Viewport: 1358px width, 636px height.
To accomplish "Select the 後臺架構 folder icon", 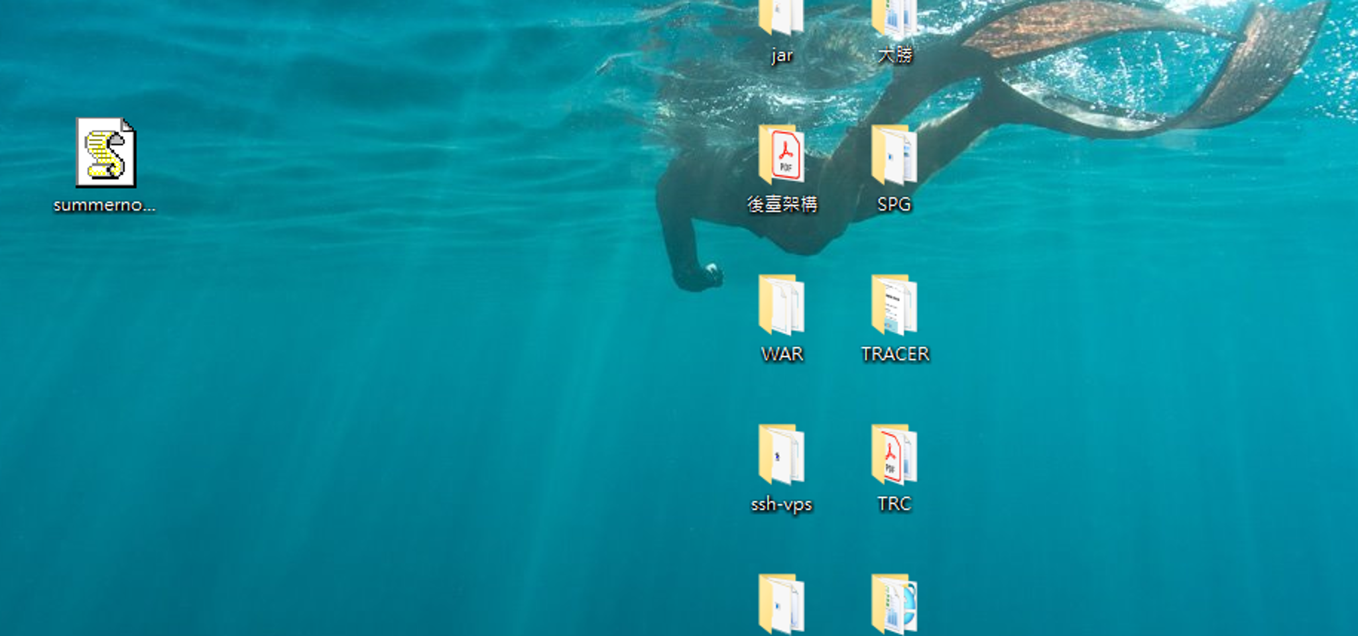I will (x=781, y=155).
